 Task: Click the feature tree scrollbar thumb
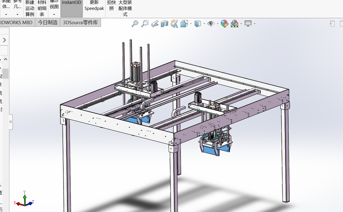[5, 74]
